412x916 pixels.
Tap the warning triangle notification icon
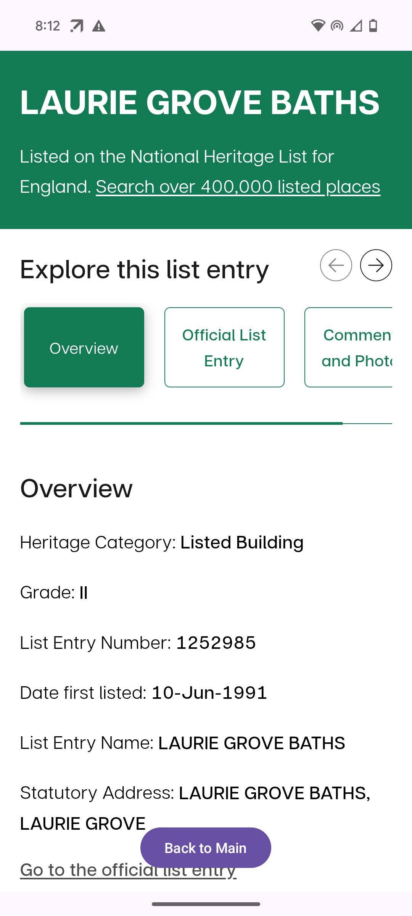point(99,26)
